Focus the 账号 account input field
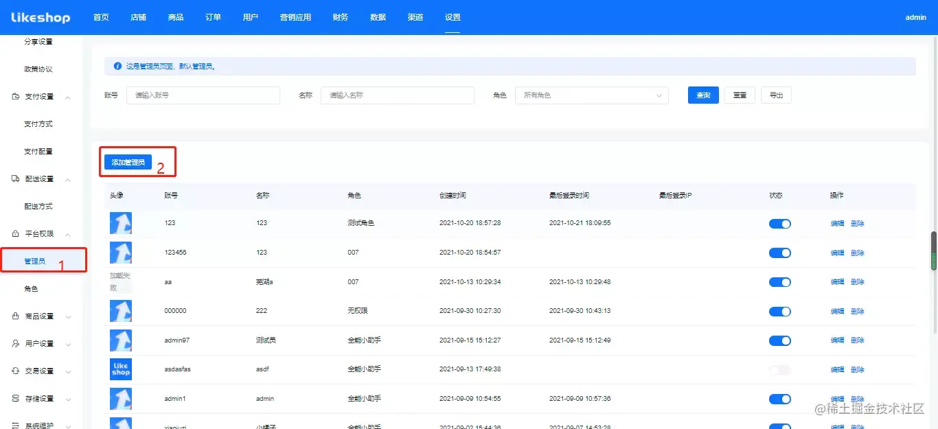The height and width of the screenshot is (429, 938). (203, 95)
